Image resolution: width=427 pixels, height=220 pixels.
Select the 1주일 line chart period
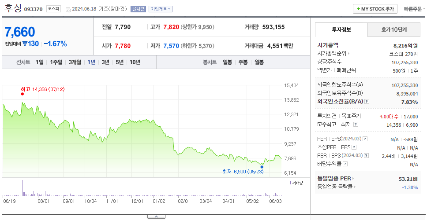56,62
